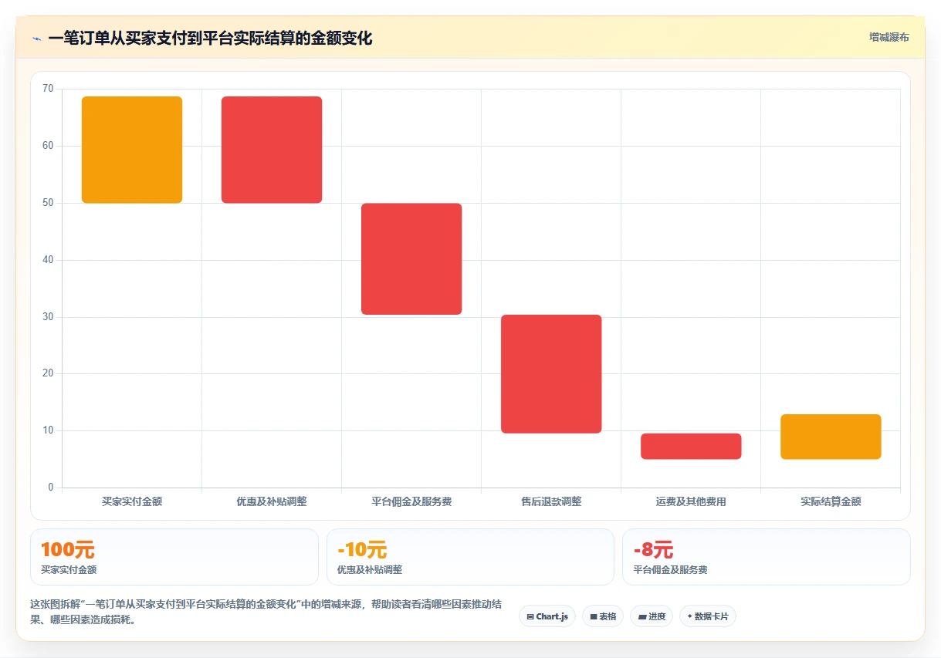Click x-axis label 售后退款调整

[551, 501]
